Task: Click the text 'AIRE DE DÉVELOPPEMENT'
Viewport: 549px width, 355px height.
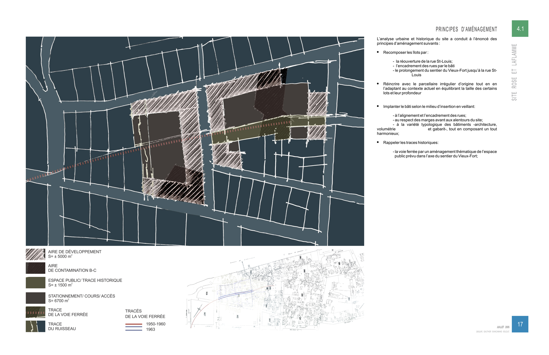Action: [75, 252]
